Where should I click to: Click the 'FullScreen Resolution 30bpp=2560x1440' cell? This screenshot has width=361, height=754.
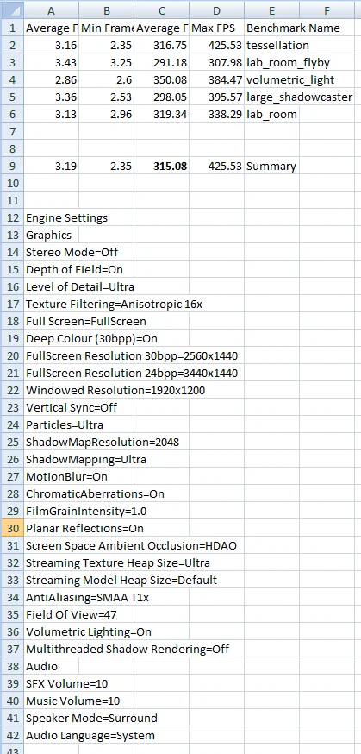tap(132, 355)
